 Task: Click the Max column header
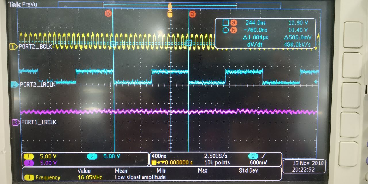click(x=202, y=170)
